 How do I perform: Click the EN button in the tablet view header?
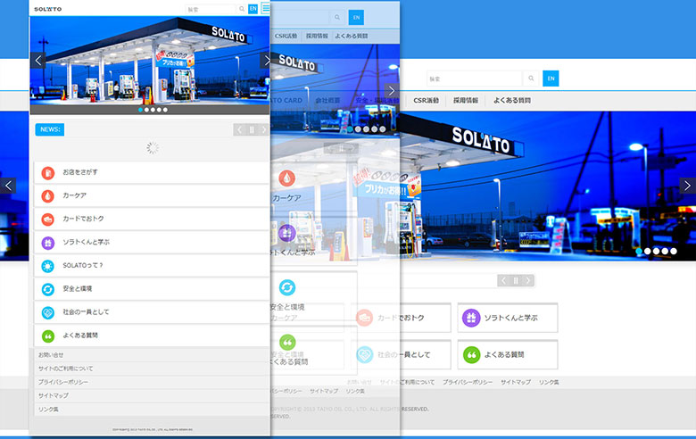pyautogui.click(x=356, y=17)
